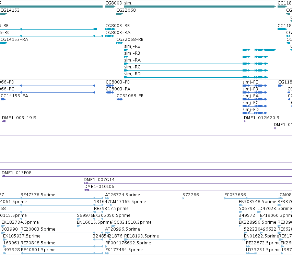Click EST EC053636
The height and width of the screenshot is (255, 292).
[x=235, y=195]
